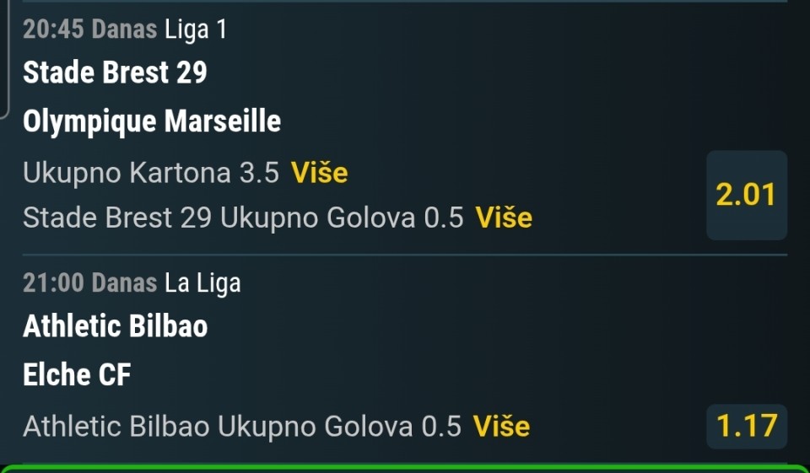Tap the 2.01 odds box
Viewport: 810px width, 473px height.
point(746,195)
